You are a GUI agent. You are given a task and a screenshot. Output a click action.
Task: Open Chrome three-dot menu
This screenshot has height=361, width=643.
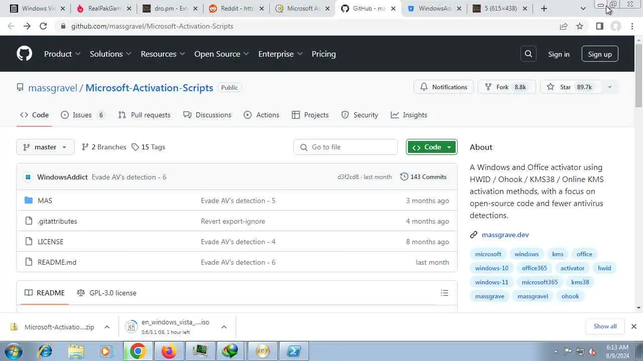pos(632,26)
